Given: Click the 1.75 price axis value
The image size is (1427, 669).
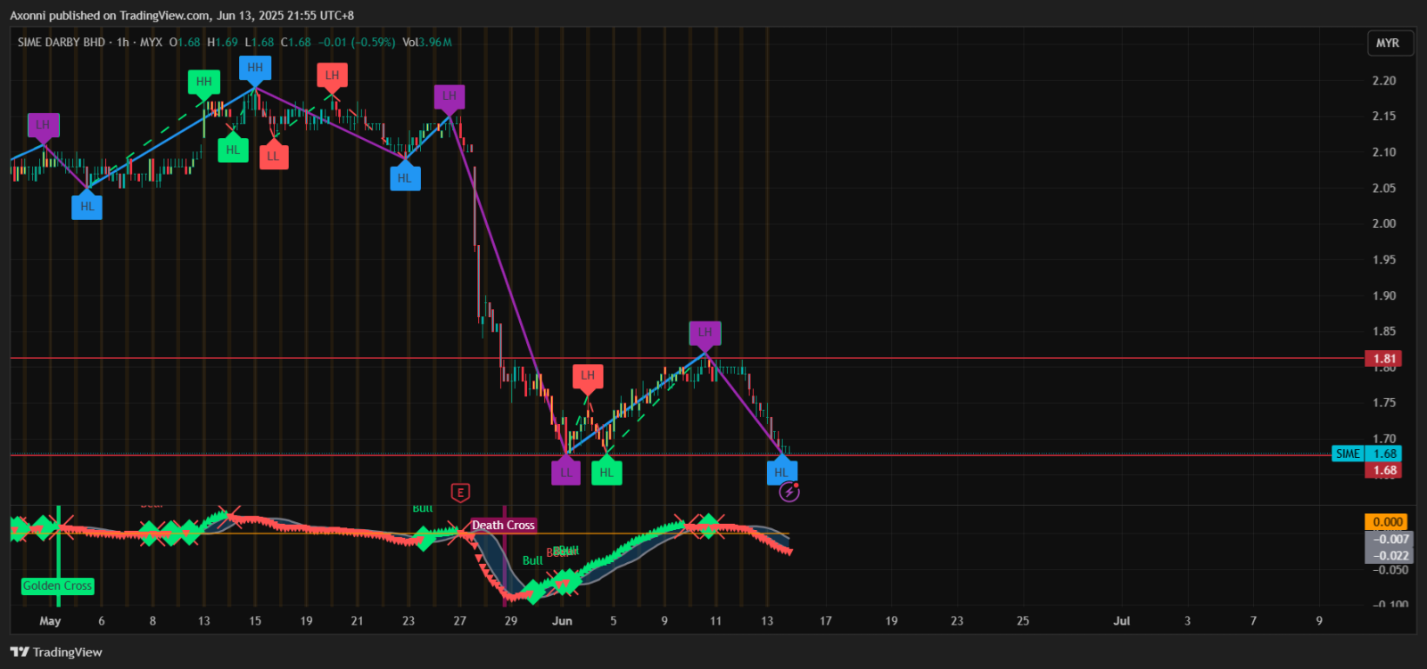Looking at the screenshot, I should (1384, 403).
